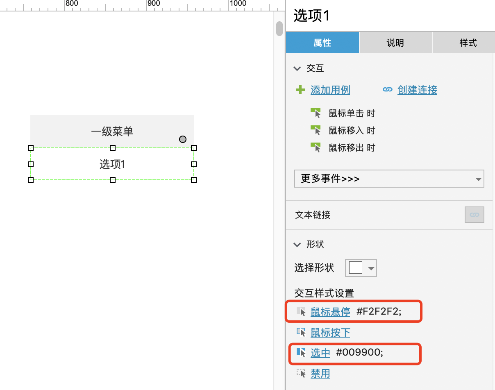
Task: Click the green plus icon for 添加用例
Action: tap(300, 90)
